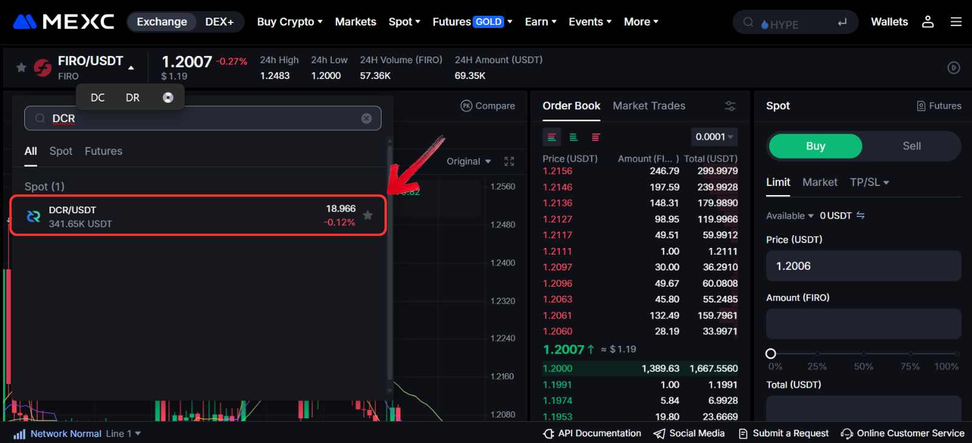Expand the Events menu

click(590, 22)
